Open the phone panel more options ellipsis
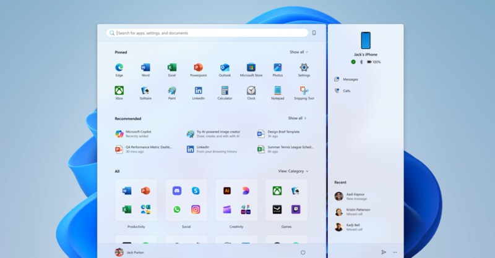The image size is (495, 258). (395, 252)
